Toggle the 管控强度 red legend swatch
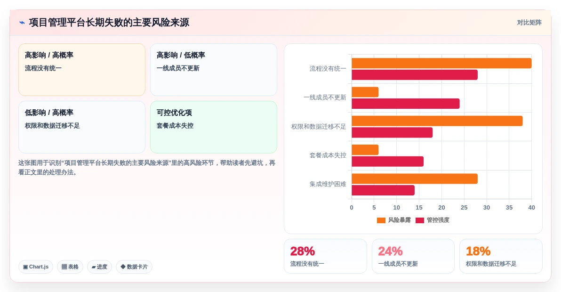 [420, 220]
